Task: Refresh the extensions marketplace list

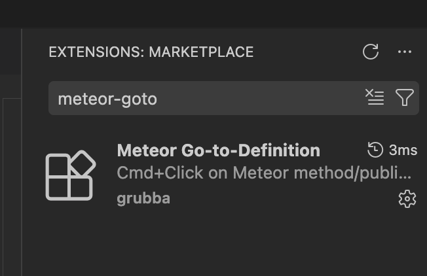Action: [371, 52]
